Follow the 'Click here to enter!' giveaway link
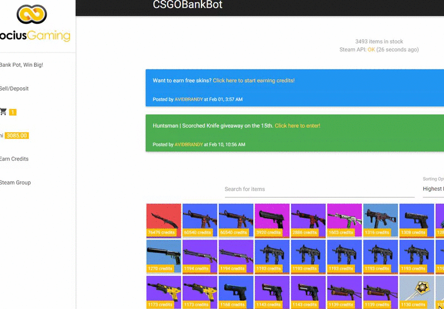The image size is (444, 309). pos(297,126)
